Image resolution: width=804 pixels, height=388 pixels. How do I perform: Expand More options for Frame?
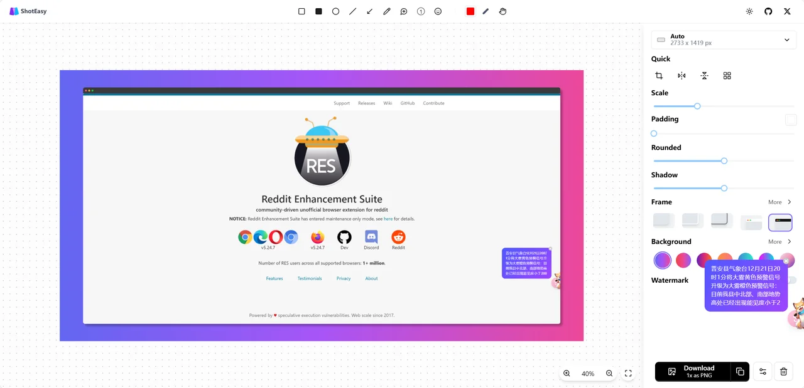pyautogui.click(x=780, y=202)
